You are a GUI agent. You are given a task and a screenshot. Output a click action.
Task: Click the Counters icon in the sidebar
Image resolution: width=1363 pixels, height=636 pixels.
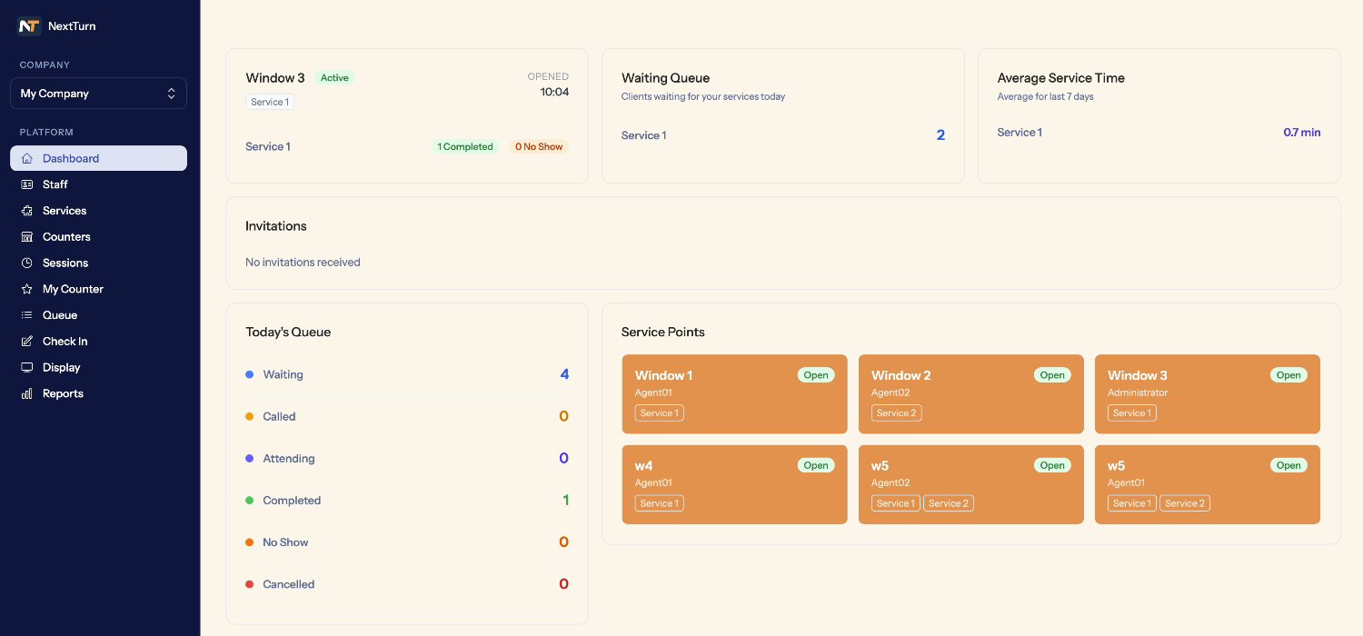pos(27,237)
